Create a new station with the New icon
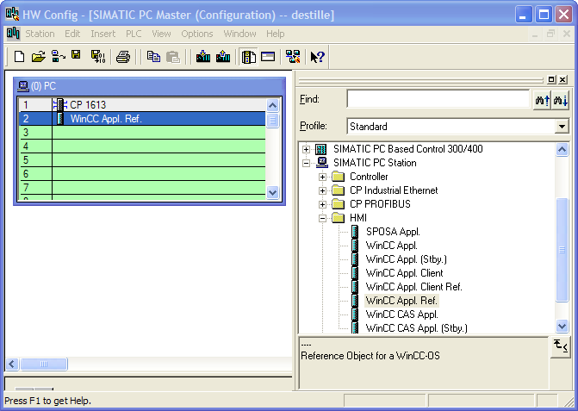The height and width of the screenshot is (411, 578). (19, 57)
